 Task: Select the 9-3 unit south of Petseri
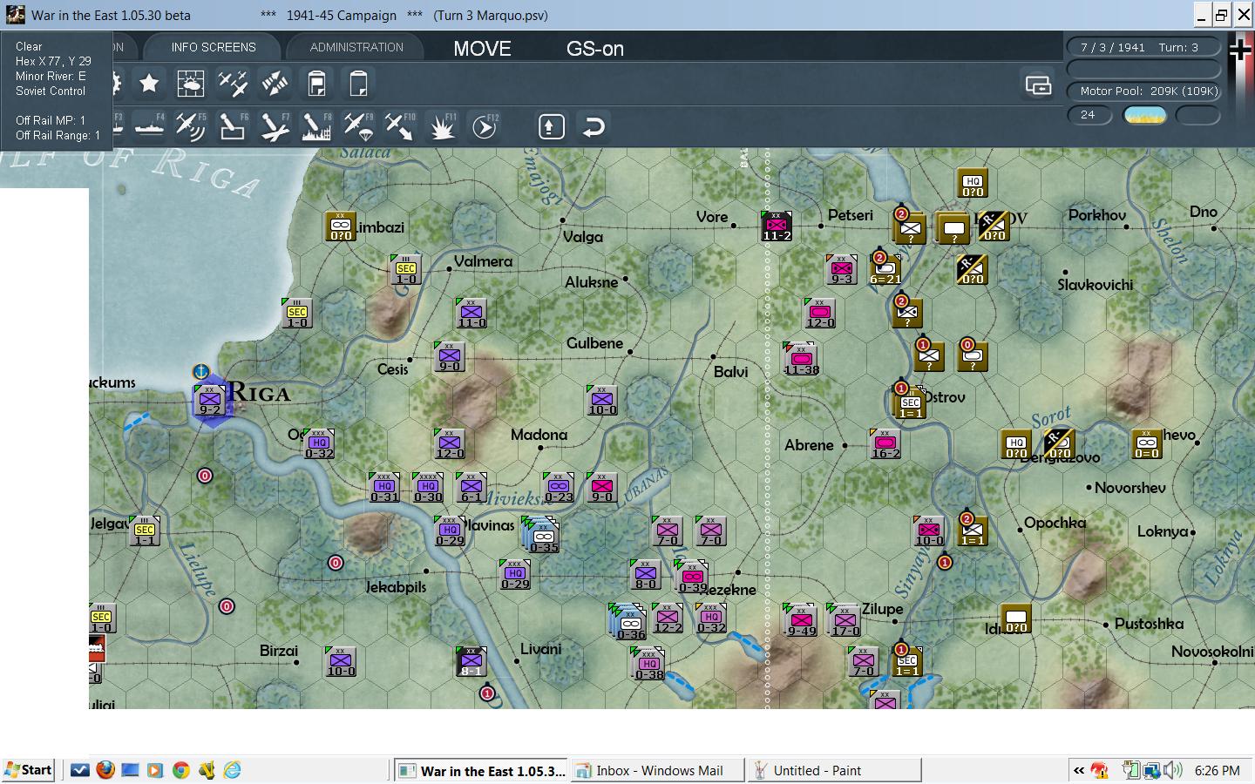(841, 269)
